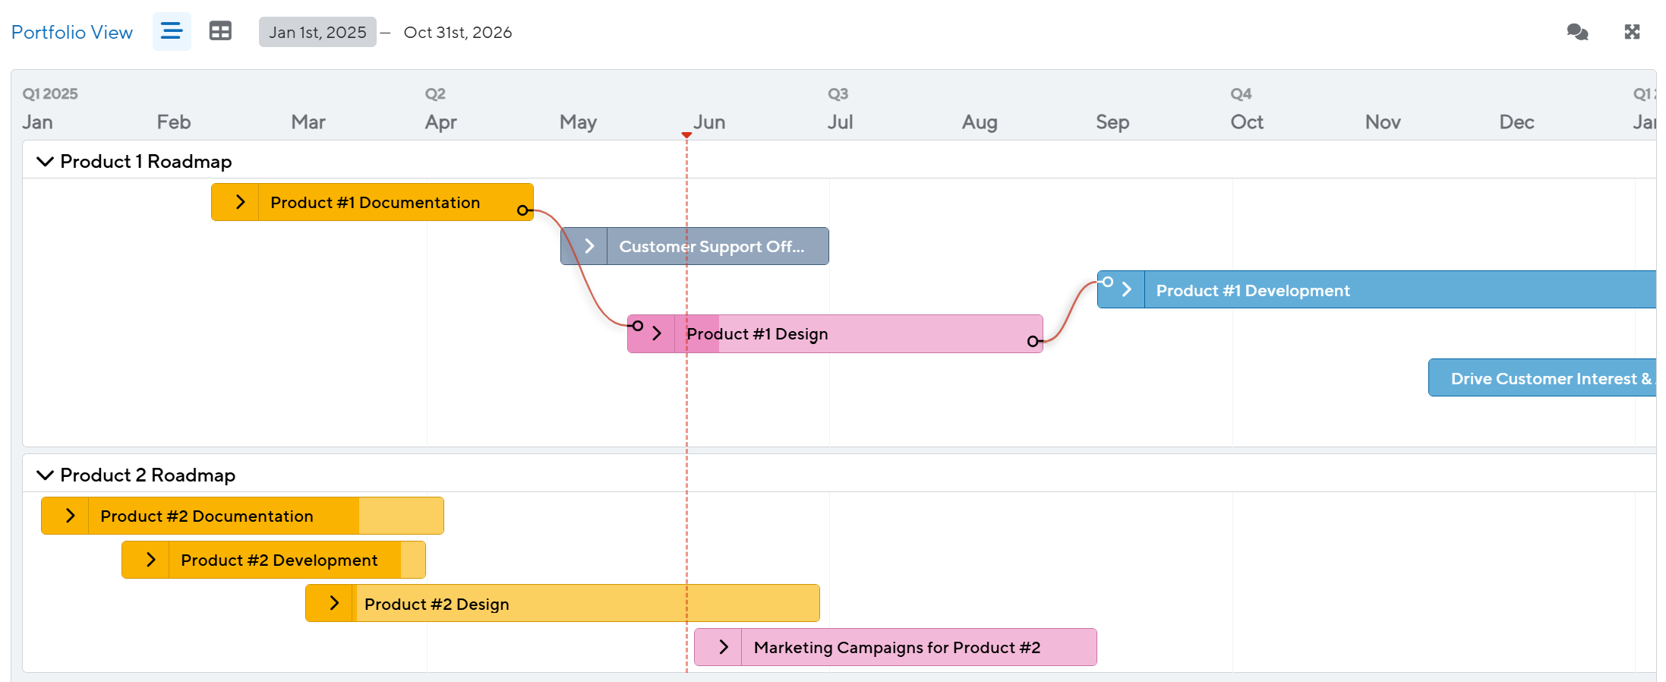Click dependency dot at Product #1 Documentation end

[522, 210]
